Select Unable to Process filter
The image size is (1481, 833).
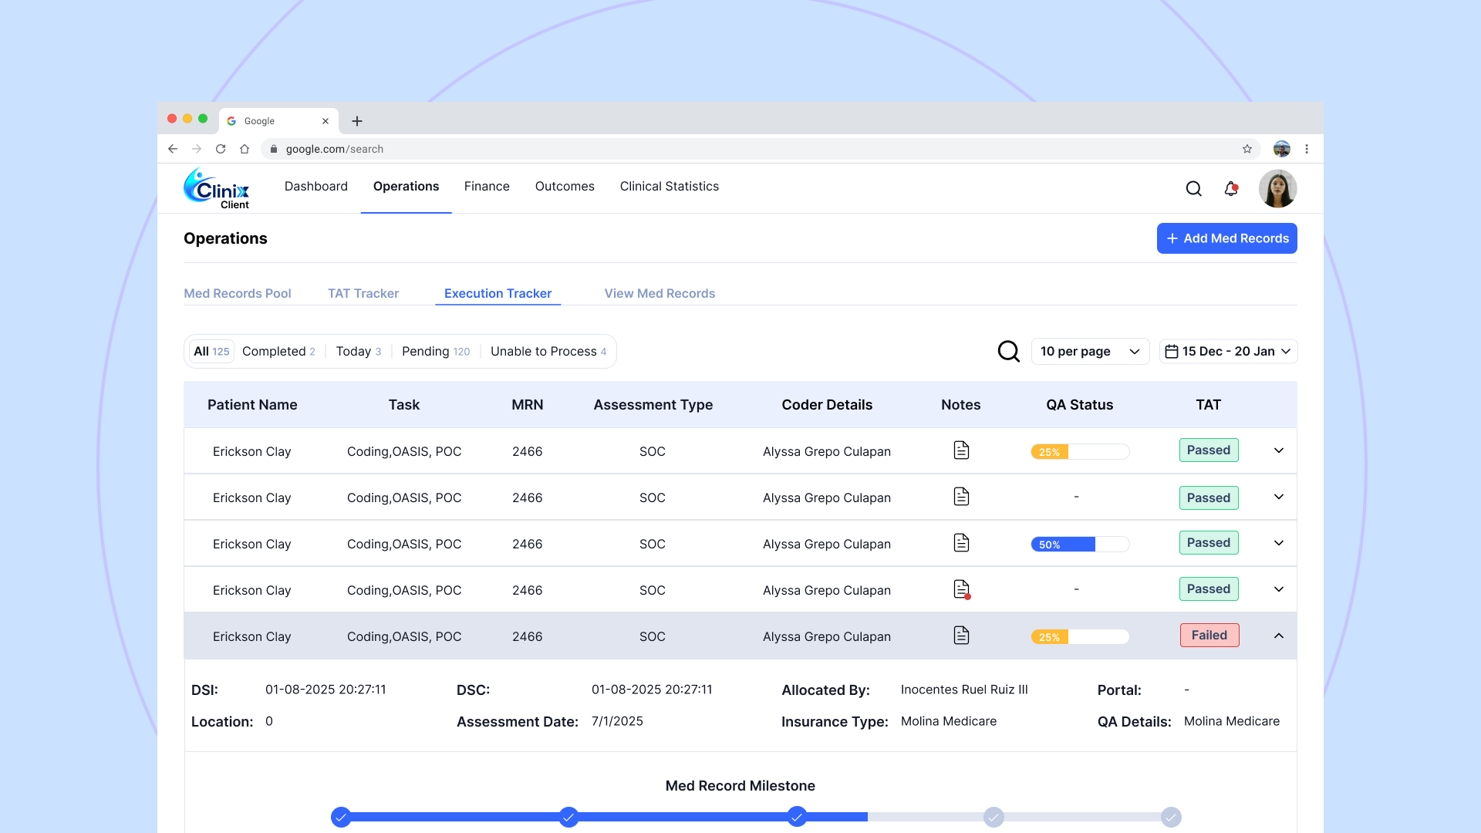[548, 352]
